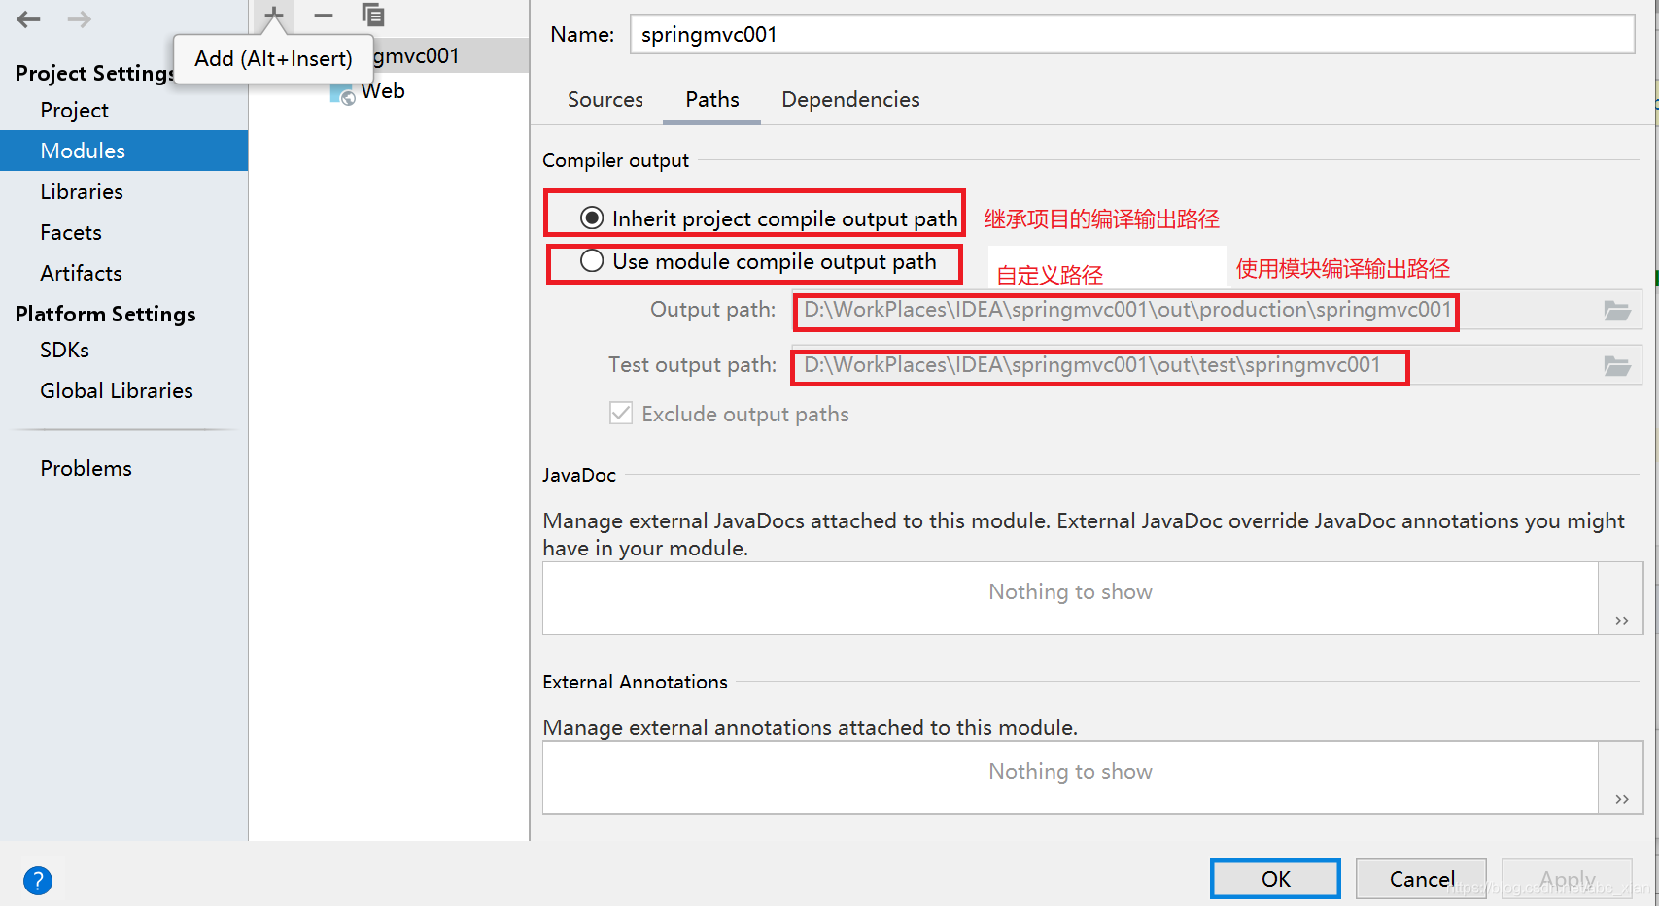Viewport: 1659px width, 906px height.
Task: Click the Copy module icon
Action: pos(373,15)
